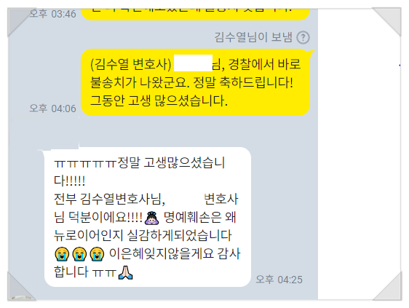Click the question mark help icon beside 김수열님이 보냄
Viewport: 409px width, 308px height.
click(x=303, y=37)
